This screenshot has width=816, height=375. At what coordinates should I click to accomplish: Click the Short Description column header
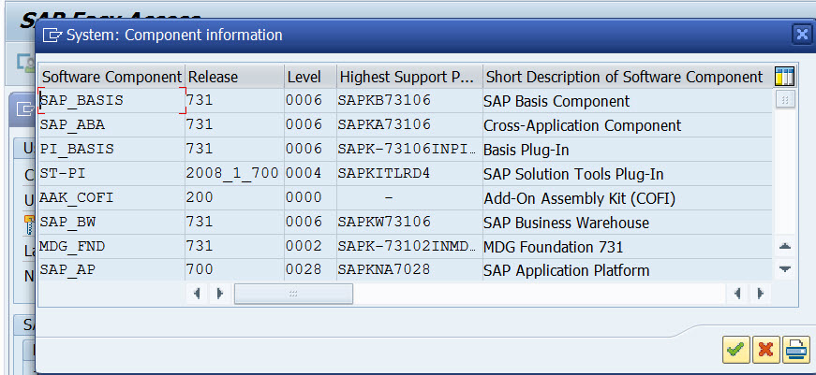pyautogui.click(x=627, y=77)
